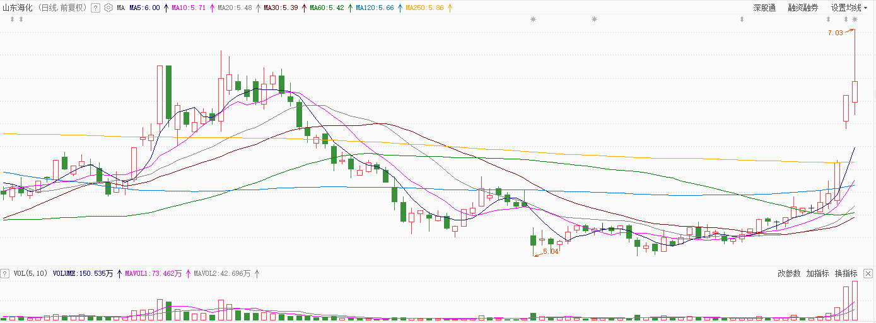Toggle the MA60:5.42 moving average label
Screen dimensions: 876x323
click(x=327, y=8)
